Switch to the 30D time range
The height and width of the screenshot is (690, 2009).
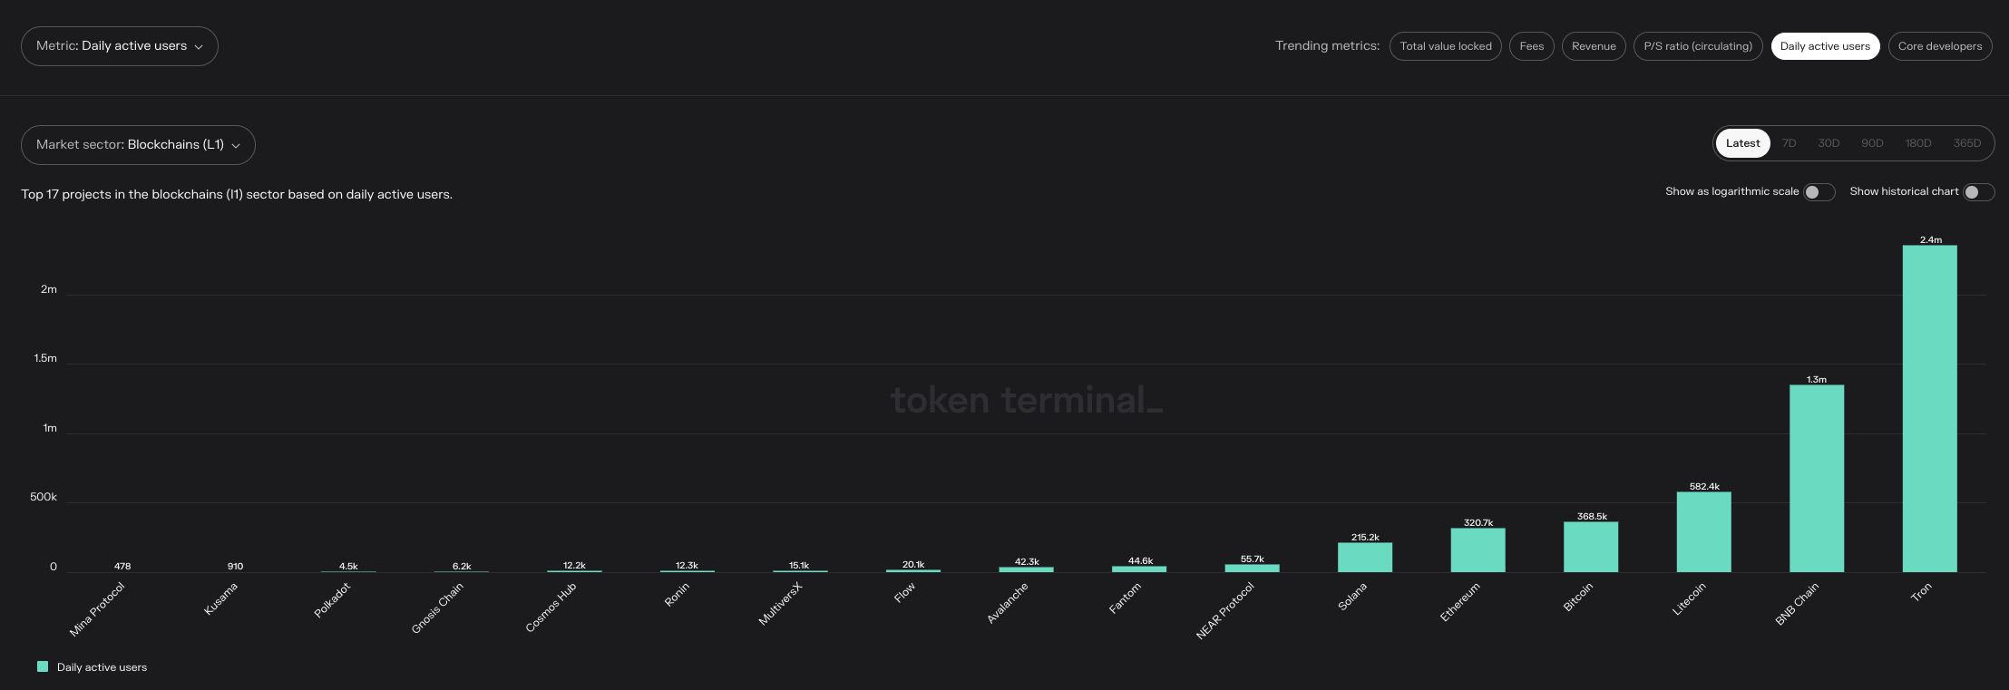pyautogui.click(x=1829, y=143)
